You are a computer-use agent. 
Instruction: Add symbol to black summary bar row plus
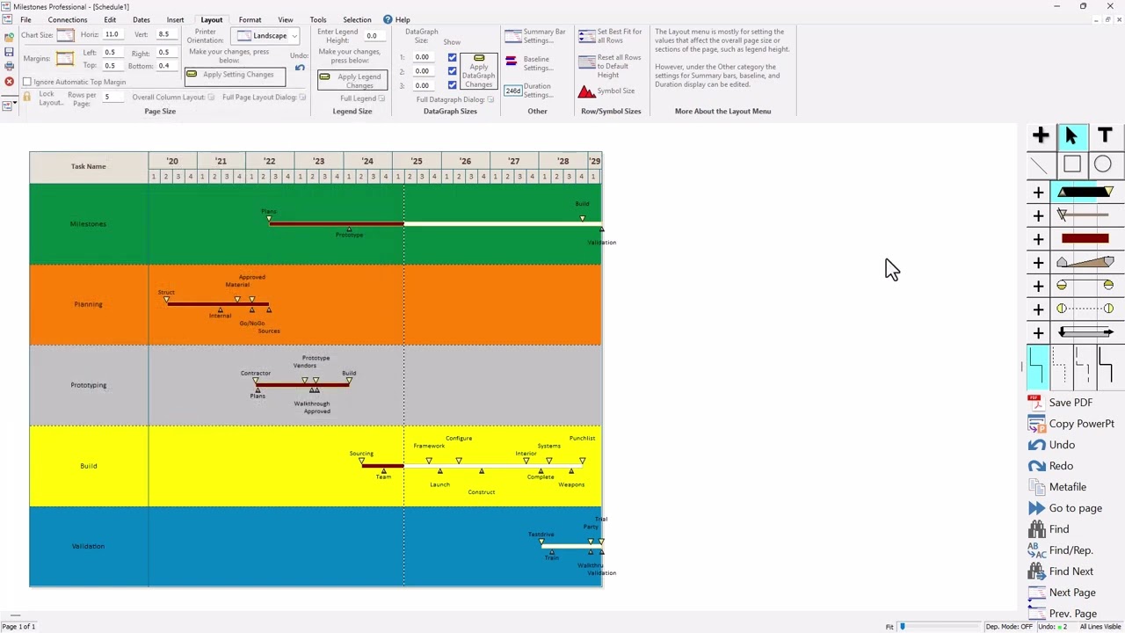pyautogui.click(x=1038, y=193)
